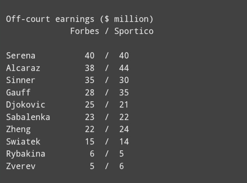Image resolution: width=247 pixels, height=183 pixels.
Task: Select the Rybakina name
Action: click(x=25, y=154)
